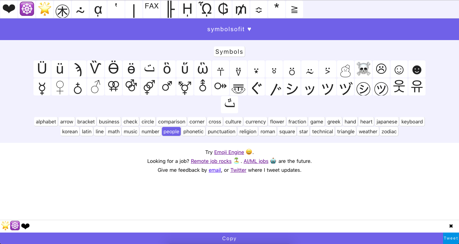
Task: Open the Emoji Engine link
Action: tap(229, 152)
